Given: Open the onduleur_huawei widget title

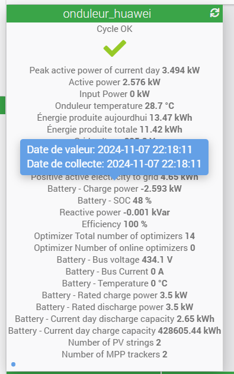Looking at the screenshot, I should pos(107,14).
